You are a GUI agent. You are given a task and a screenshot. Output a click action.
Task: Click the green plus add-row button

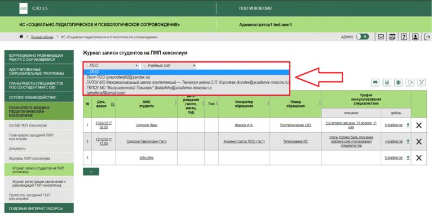point(91,172)
